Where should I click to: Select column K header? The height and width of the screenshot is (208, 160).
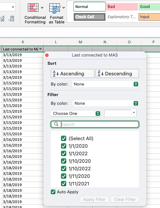23,42
